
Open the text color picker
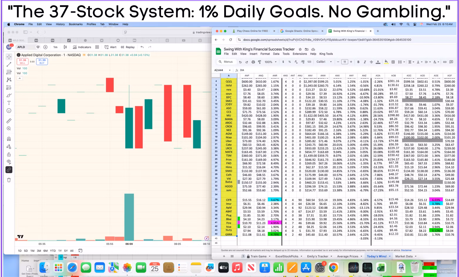coord(378,62)
